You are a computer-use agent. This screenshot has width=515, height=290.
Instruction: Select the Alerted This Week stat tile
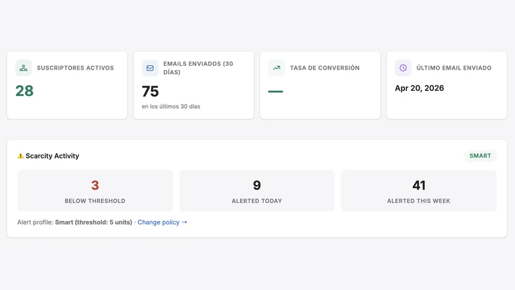coord(419,191)
